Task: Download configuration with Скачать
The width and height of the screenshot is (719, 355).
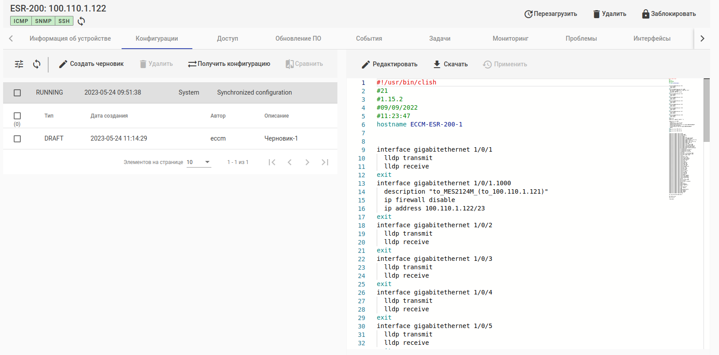Action: [450, 64]
